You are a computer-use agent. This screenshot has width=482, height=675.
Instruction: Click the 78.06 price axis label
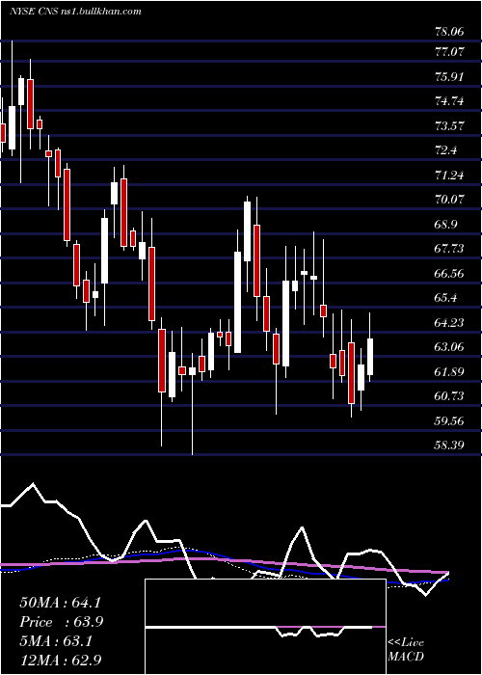coord(450,31)
